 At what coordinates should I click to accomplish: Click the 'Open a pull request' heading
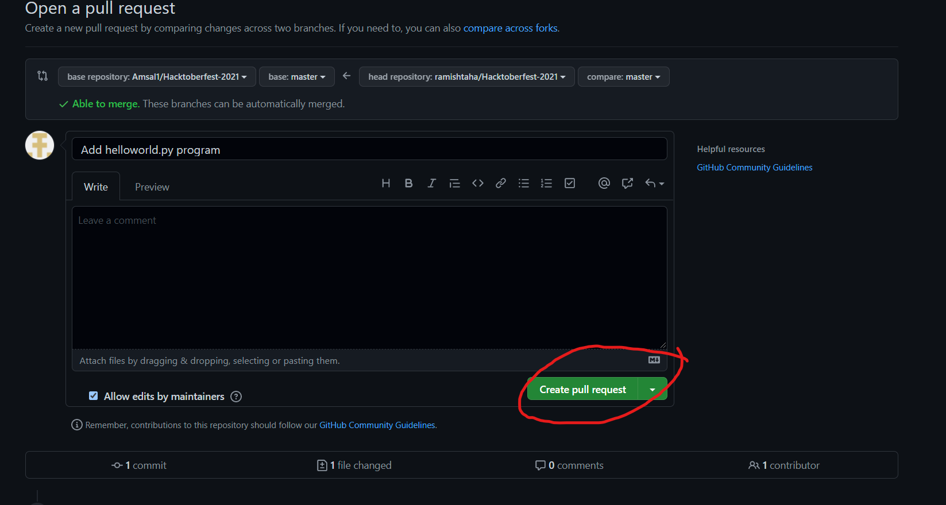point(100,9)
